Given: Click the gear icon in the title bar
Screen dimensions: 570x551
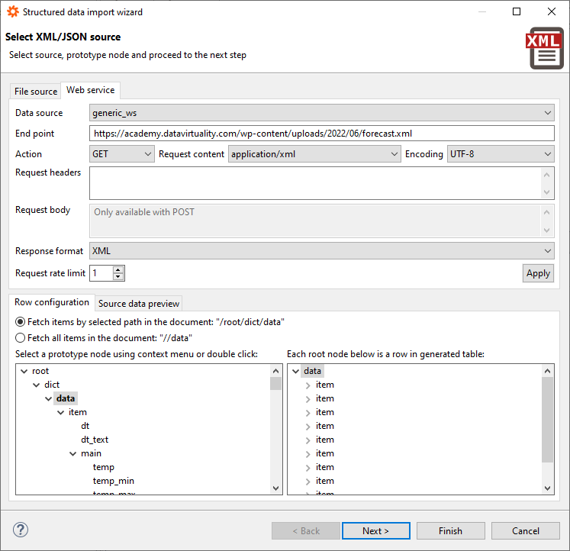Looking at the screenshot, I should coord(13,12).
